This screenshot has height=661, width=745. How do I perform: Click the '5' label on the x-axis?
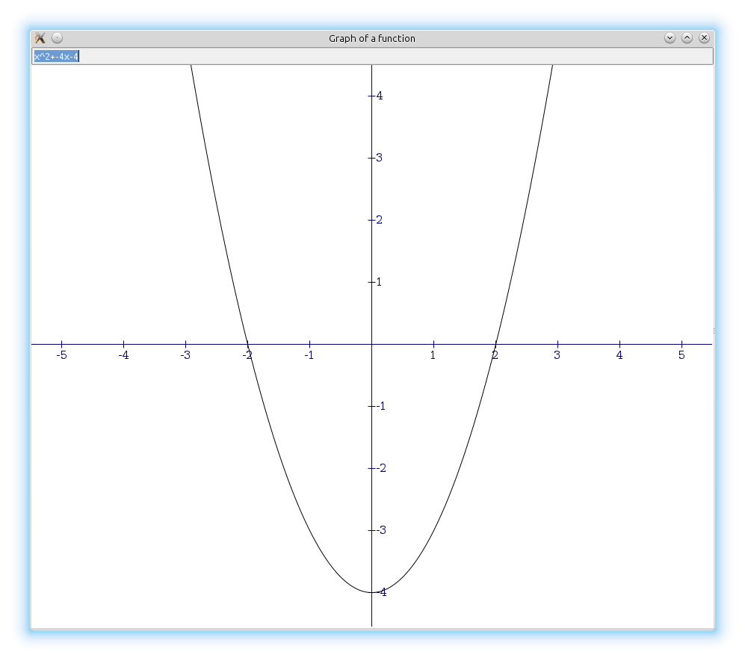pyautogui.click(x=681, y=355)
